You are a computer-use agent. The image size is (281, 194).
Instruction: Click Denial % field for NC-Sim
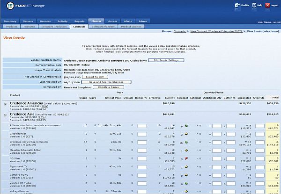coord(142,159)
